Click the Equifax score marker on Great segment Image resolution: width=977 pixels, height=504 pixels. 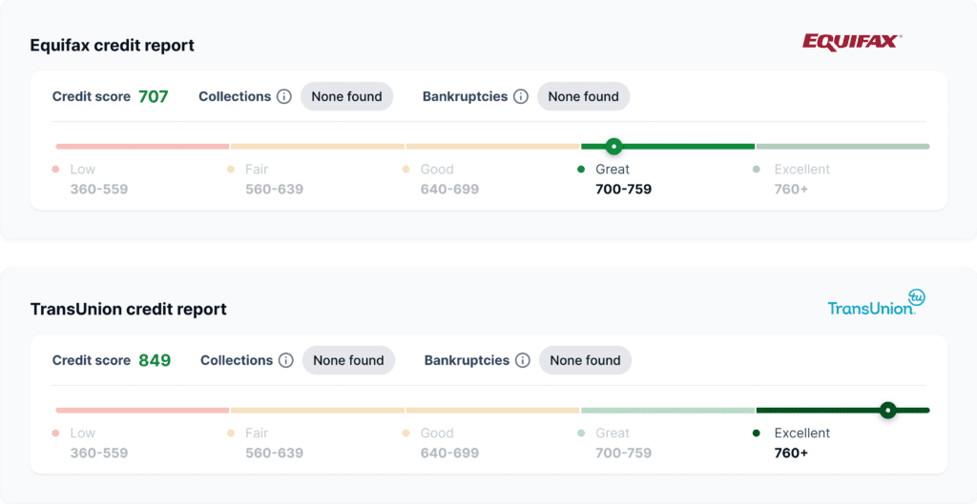[614, 146]
